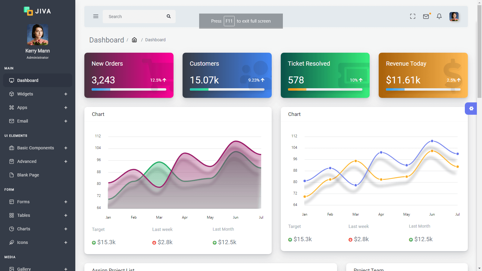Click the Icons feather icon
Viewport: 482px width, 271px height.
(12, 242)
